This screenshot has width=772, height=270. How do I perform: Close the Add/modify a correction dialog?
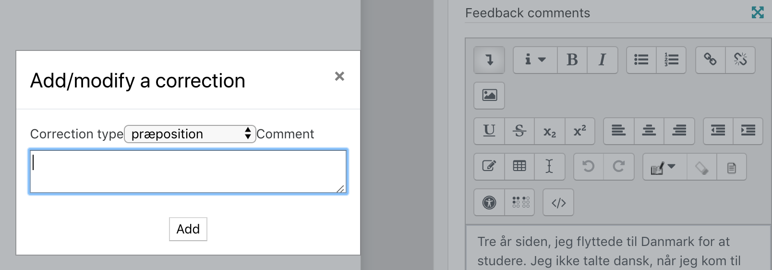339,76
